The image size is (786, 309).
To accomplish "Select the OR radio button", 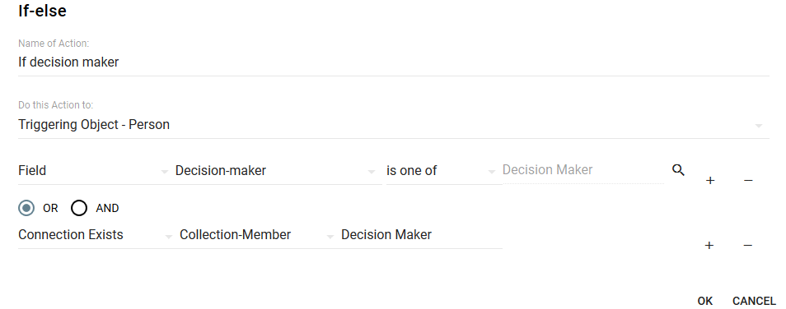I will coord(26,208).
